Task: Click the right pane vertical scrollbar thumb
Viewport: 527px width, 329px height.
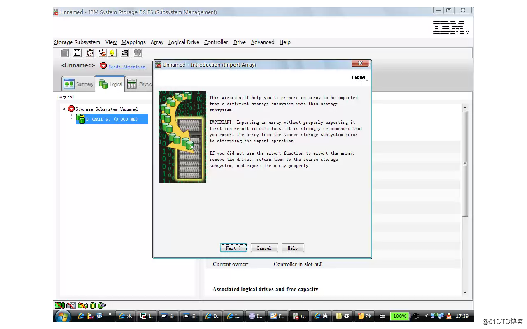Action: (x=465, y=164)
